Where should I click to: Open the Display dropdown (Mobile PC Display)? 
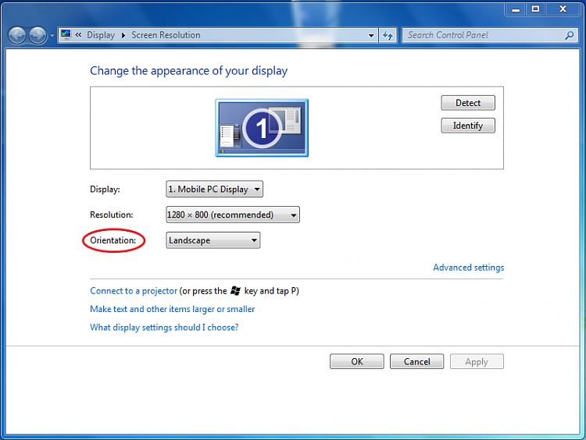(x=214, y=190)
